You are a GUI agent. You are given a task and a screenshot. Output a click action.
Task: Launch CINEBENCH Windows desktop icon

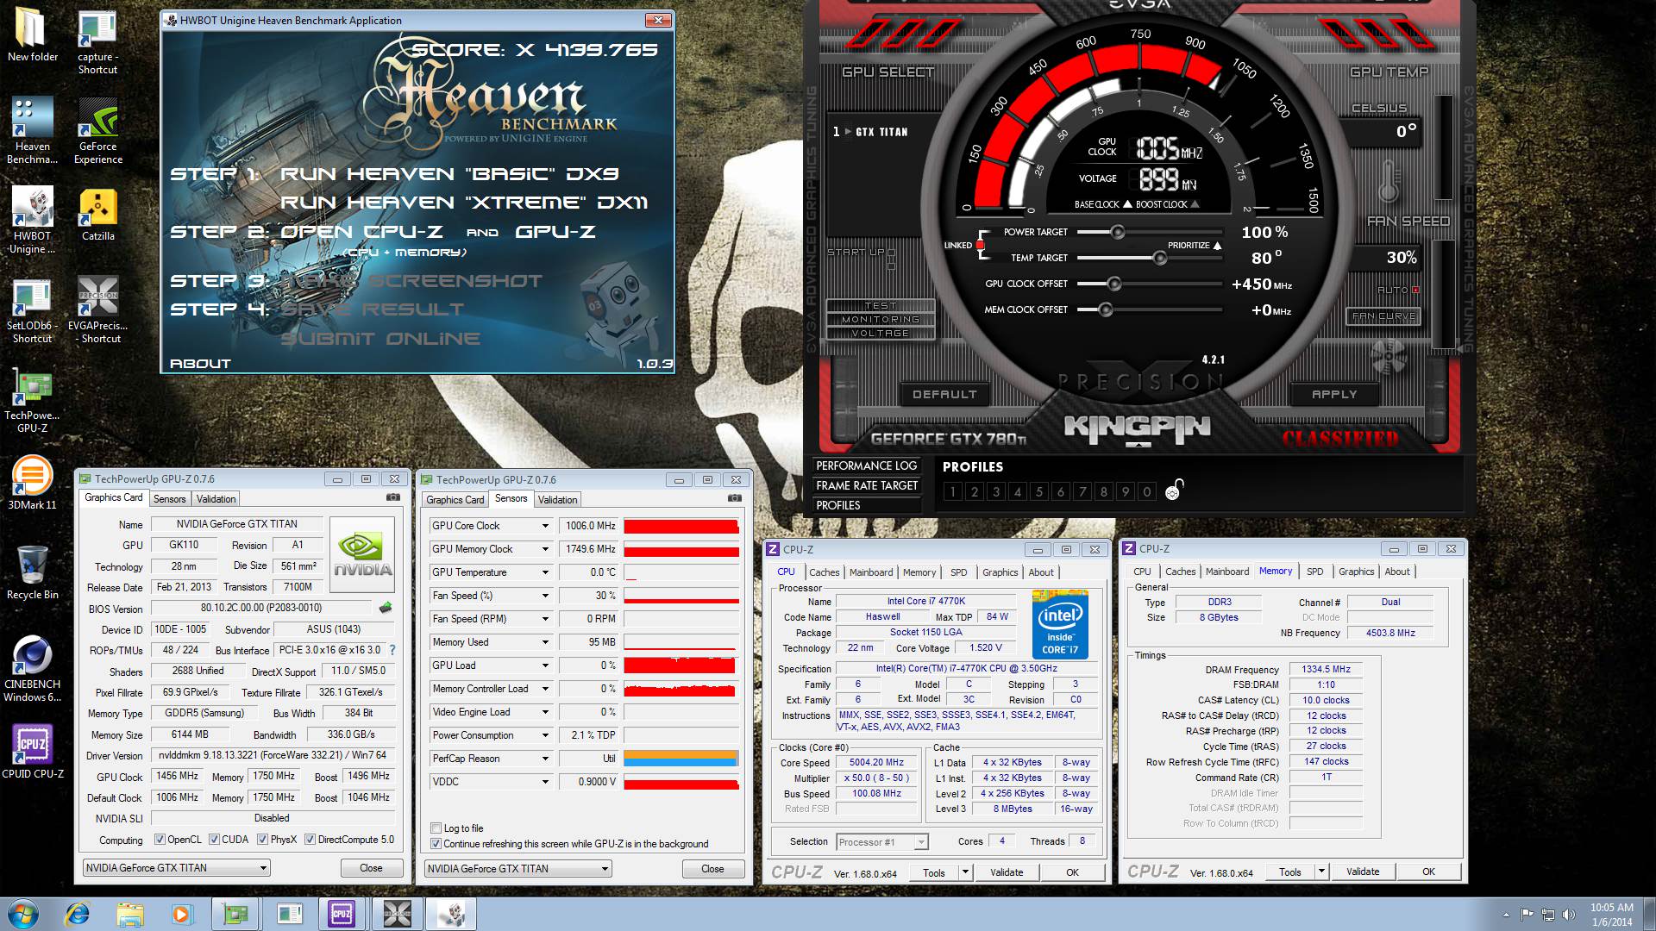point(32,670)
